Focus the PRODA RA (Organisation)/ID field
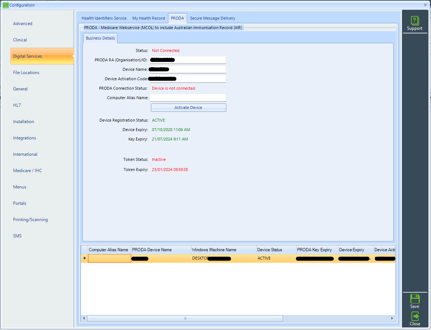431x330 pixels. tap(188, 60)
